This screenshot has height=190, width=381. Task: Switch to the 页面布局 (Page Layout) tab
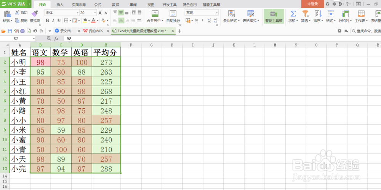click(x=79, y=5)
